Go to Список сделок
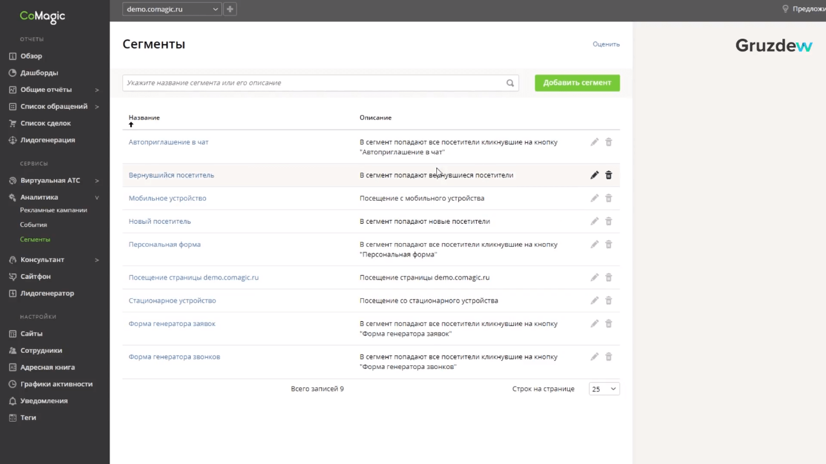Image resolution: width=826 pixels, height=464 pixels. point(45,123)
